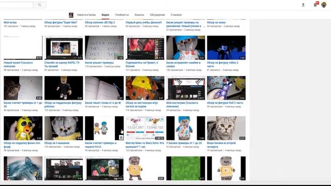The image size is (331, 186).
Task: Click white thumbnail above 'Новый канал!' title
Action: (23, 48)
